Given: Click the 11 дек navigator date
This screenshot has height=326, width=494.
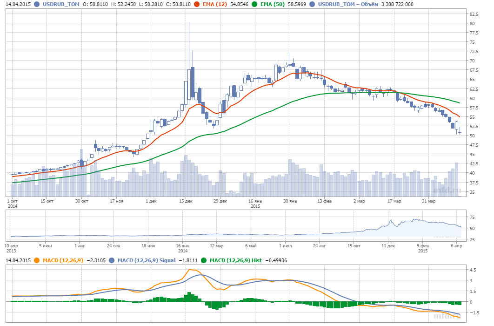Looking at the screenshot, I should pos(388,246).
